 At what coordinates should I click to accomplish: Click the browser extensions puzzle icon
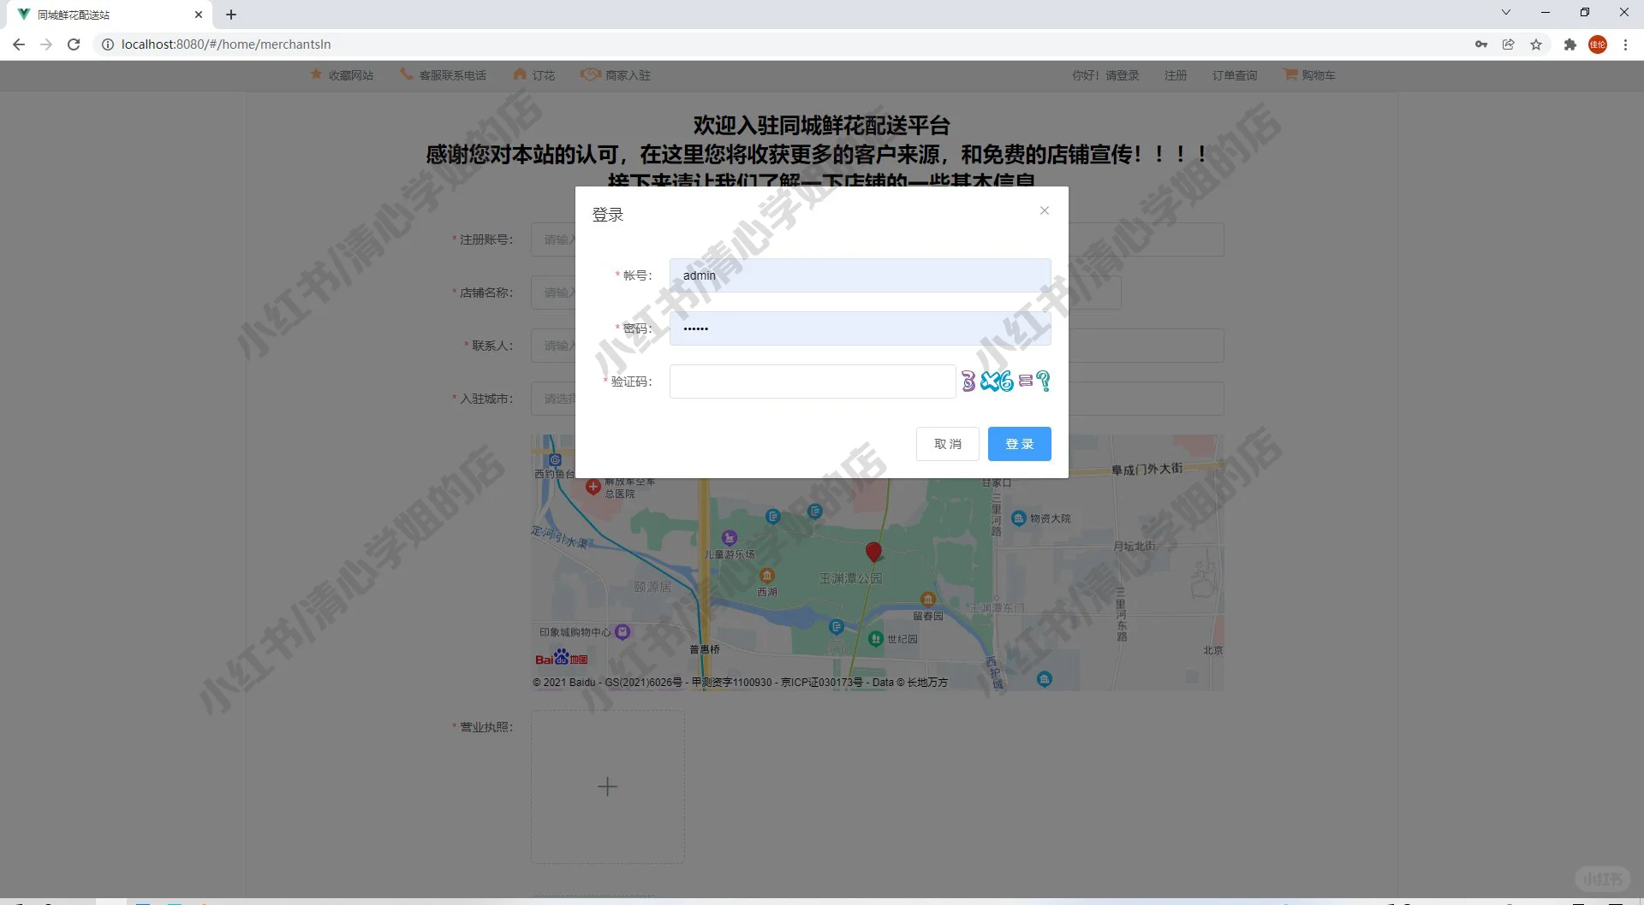(x=1570, y=44)
